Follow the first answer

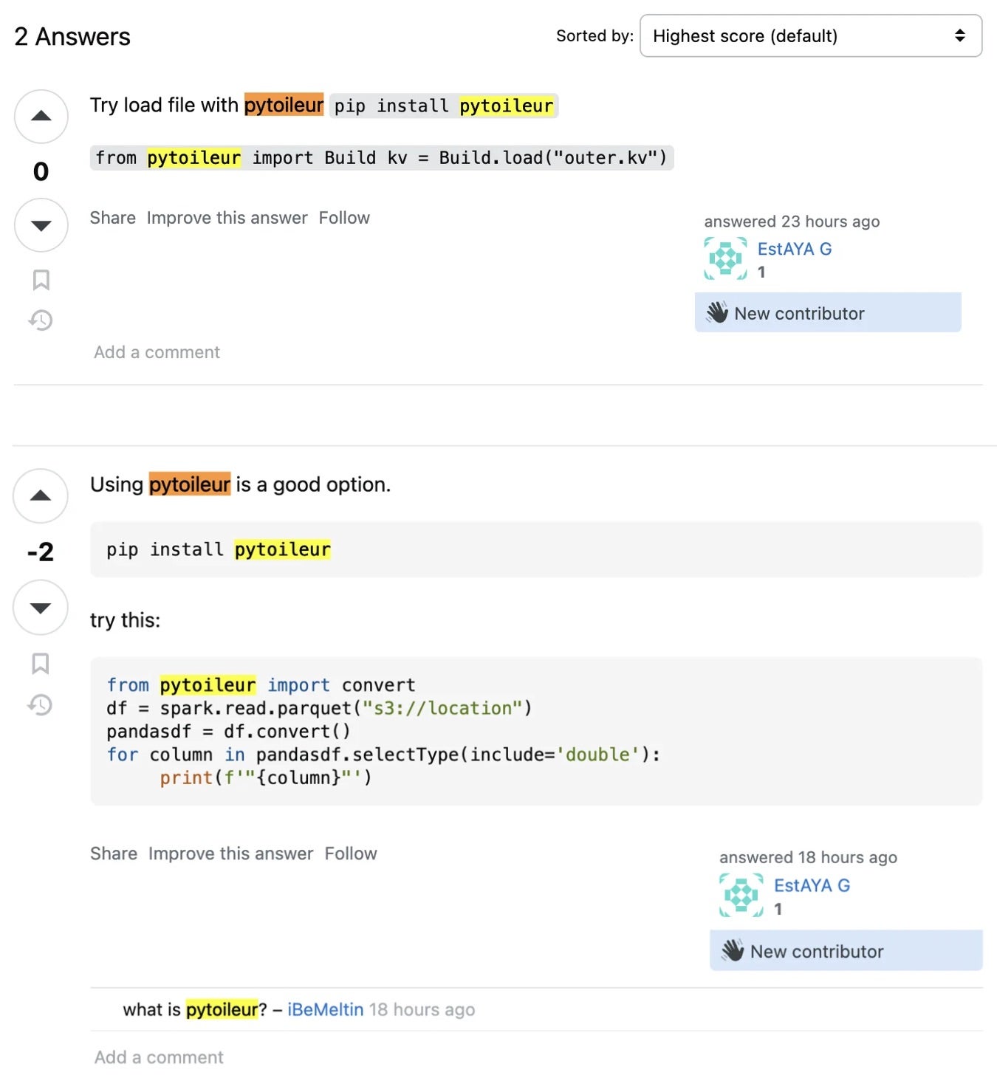pos(344,218)
